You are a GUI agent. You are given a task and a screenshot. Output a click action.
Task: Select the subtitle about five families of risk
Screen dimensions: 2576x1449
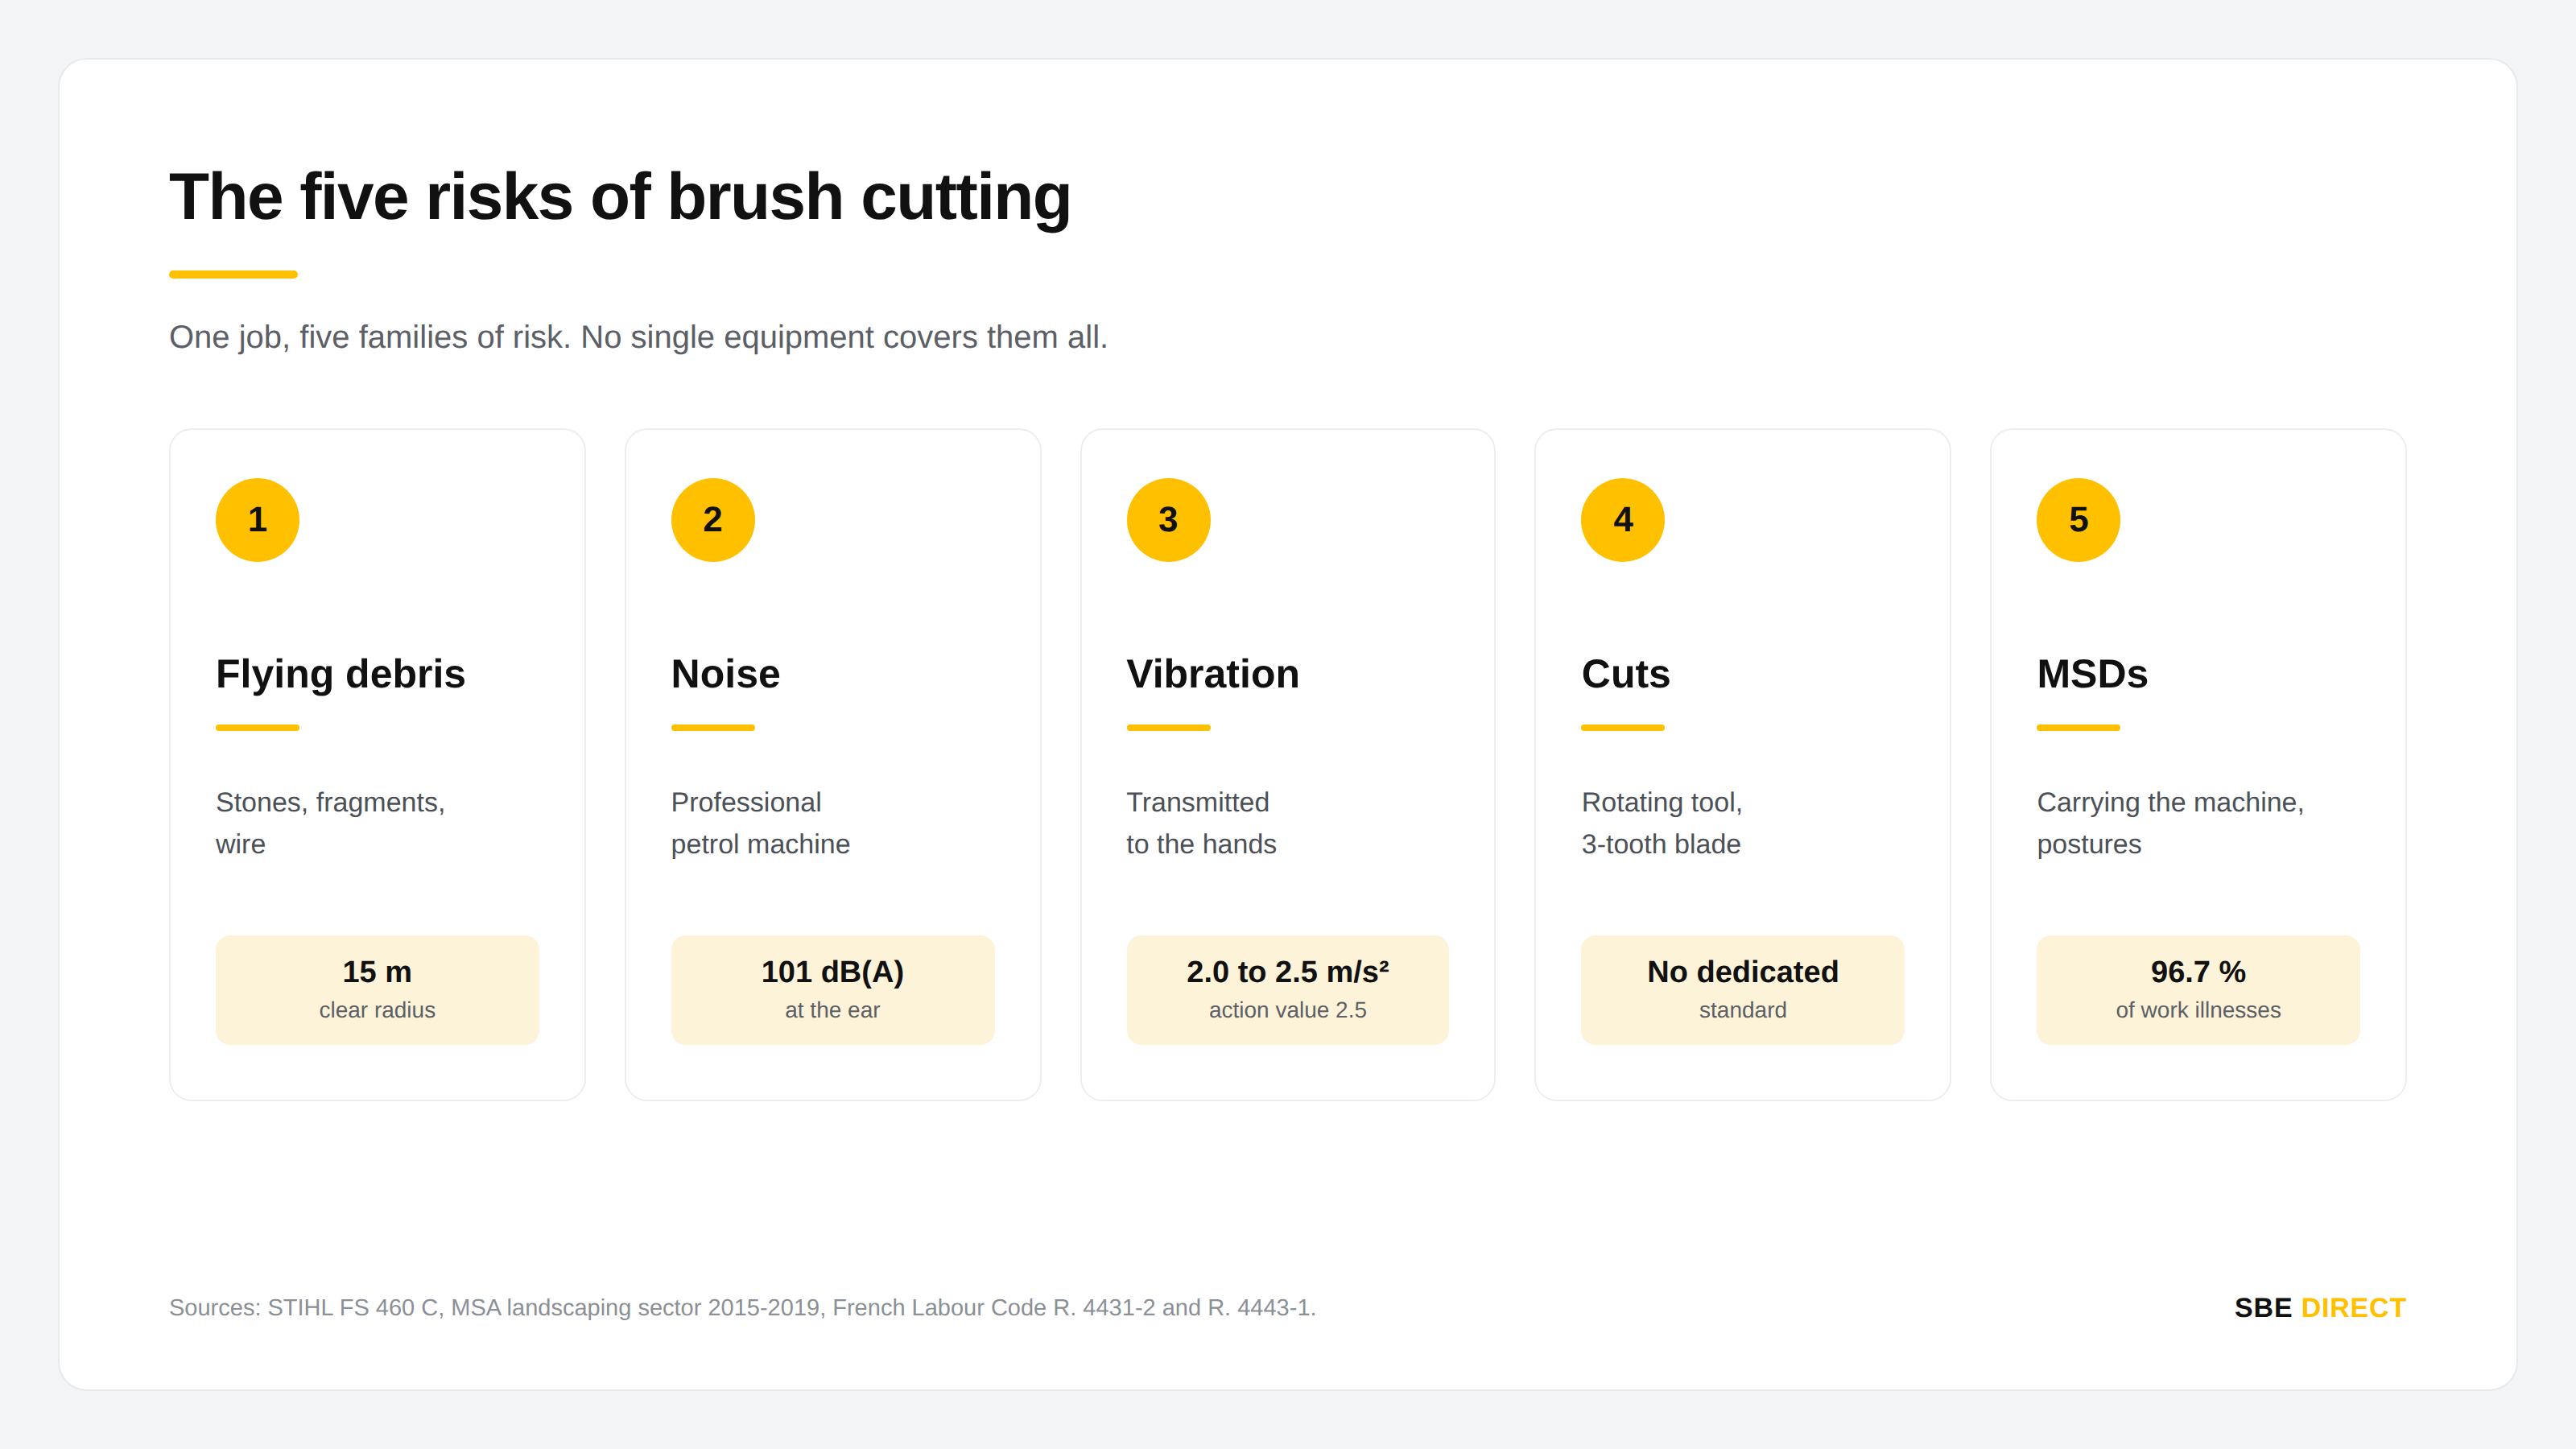(638, 337)
